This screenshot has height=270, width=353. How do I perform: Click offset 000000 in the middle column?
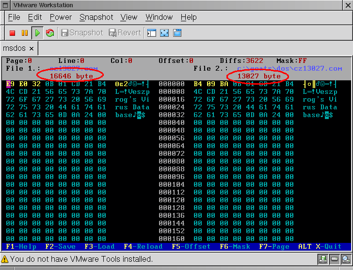click(x=172, y=84)
